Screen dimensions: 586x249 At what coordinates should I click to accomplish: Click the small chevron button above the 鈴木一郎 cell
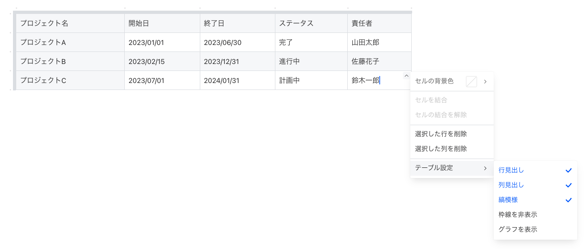coord(407,76)
